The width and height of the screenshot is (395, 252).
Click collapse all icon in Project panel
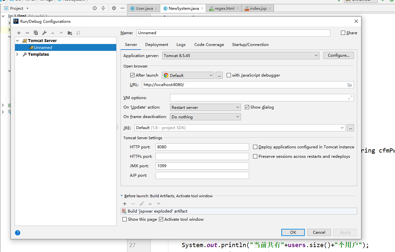[x=103, y=8]
